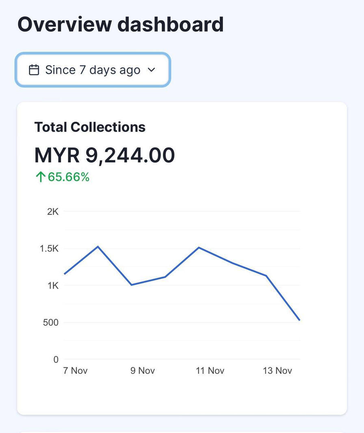The height and width of the screenshot is (433, 364).
Task: Click the line's dip point at 9 Nov
Action: [x=132, y=285]
